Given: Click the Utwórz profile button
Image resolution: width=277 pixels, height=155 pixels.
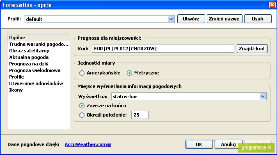Looking at the screenshot, I should click(191, 19).
